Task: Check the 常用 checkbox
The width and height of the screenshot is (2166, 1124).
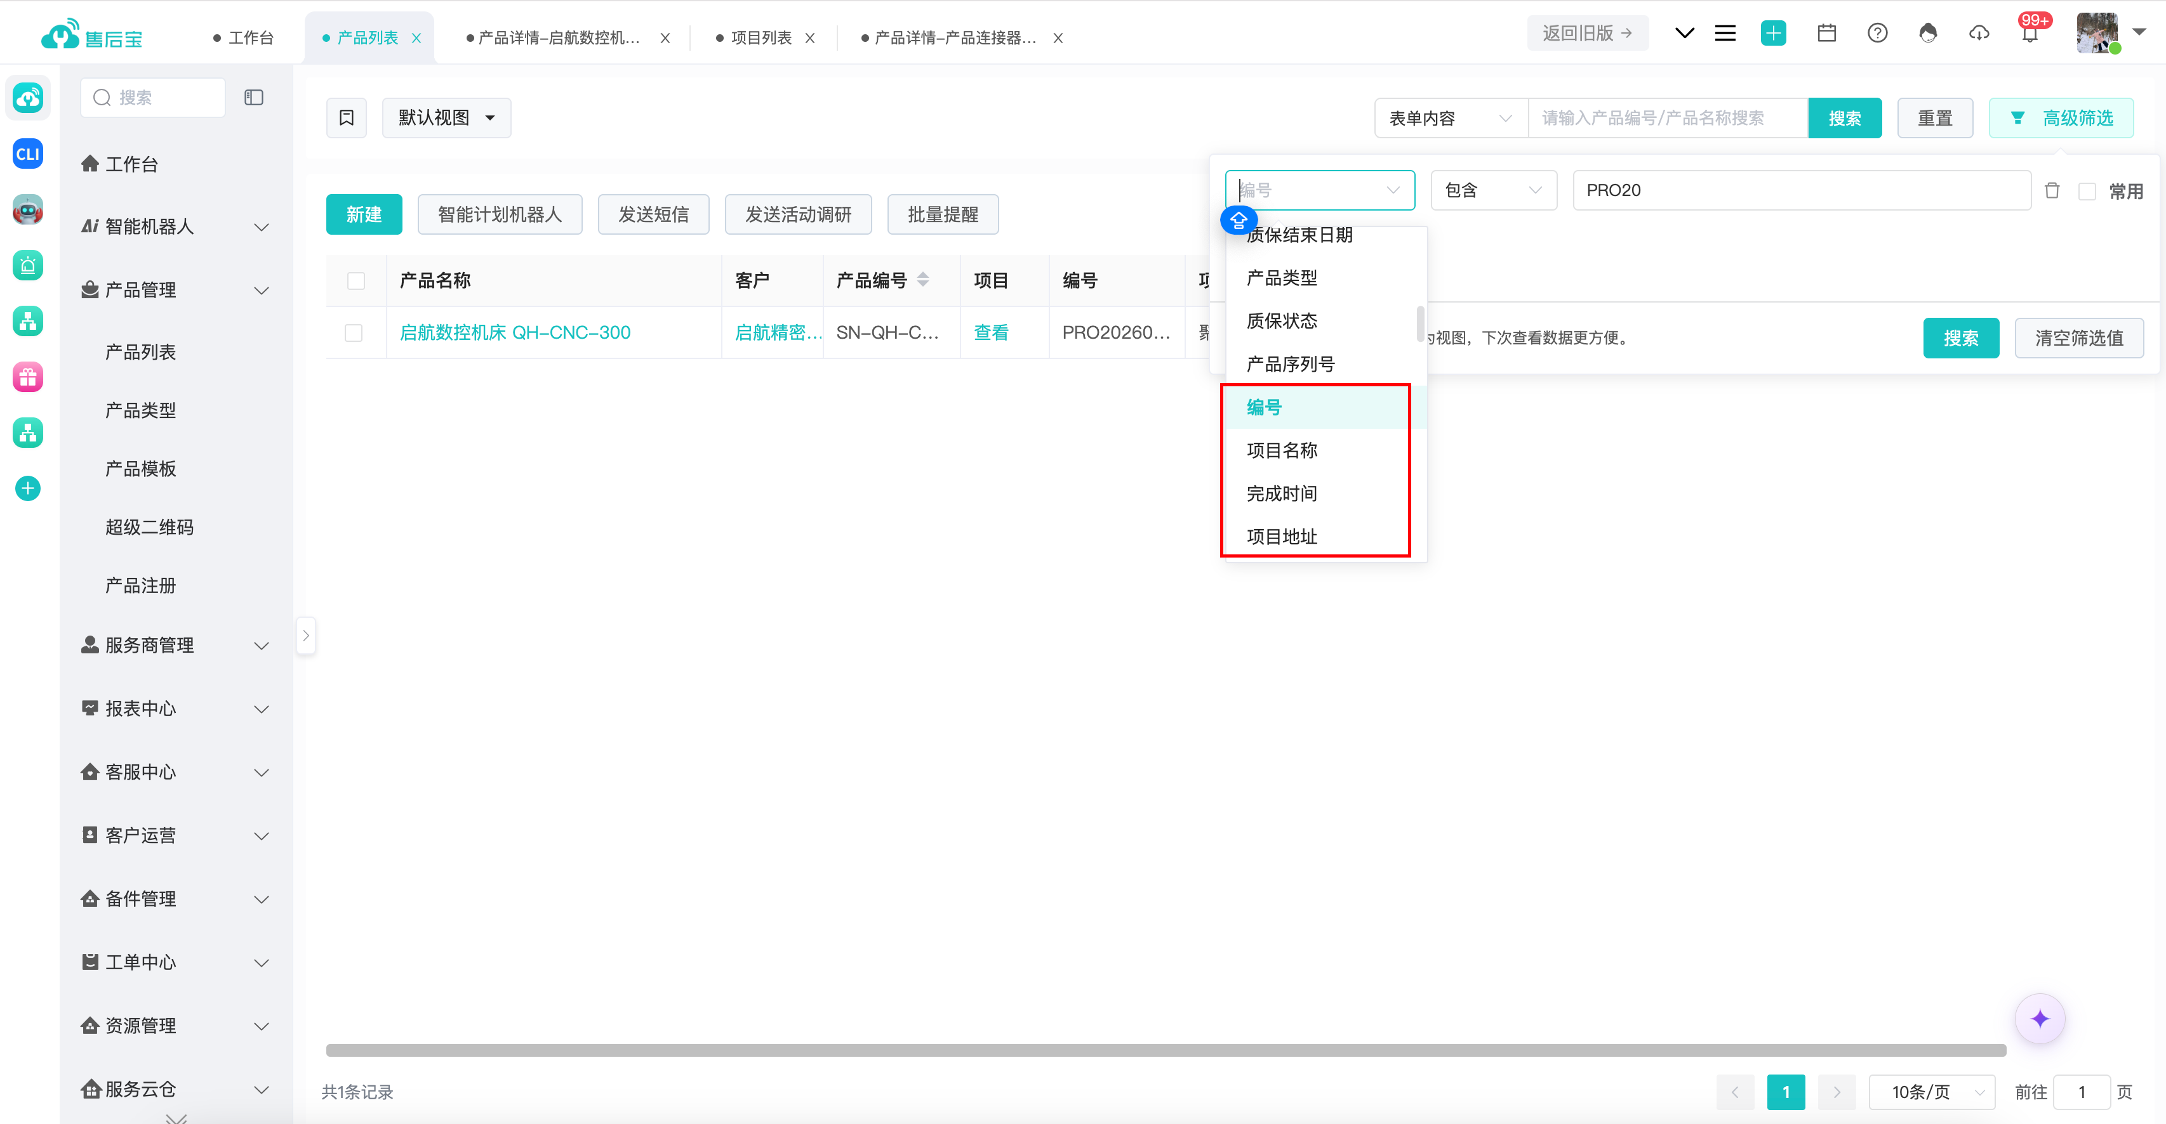Action: [2087, 192]
